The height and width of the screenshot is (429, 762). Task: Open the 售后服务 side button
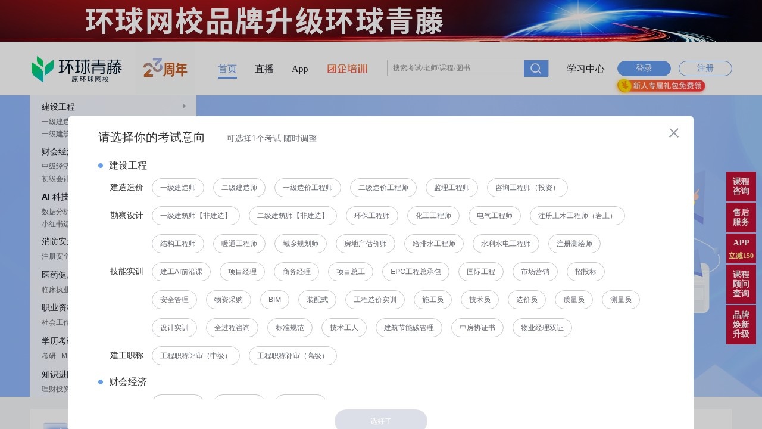click(x=741, y=217)
